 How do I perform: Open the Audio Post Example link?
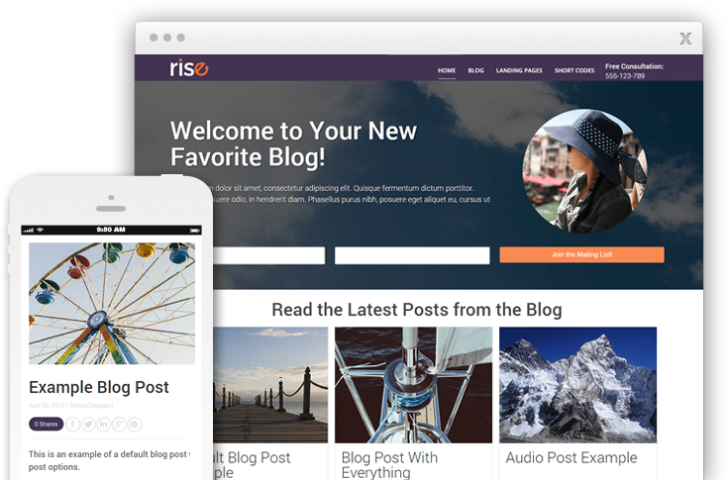(572, 458)
